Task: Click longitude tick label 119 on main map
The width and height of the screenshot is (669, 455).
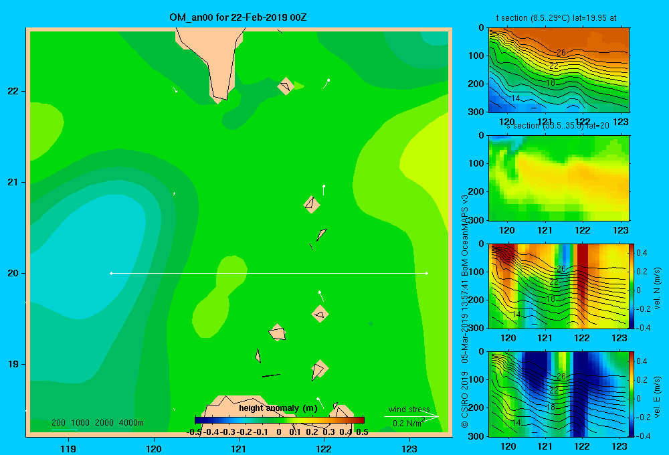Action: (68, 448)
